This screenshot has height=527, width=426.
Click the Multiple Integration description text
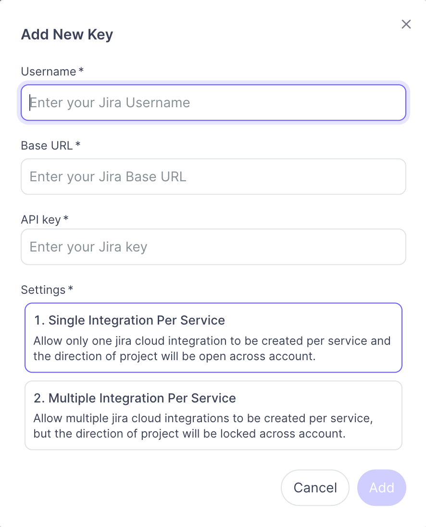pyautogui.click(x=203, y=426)
